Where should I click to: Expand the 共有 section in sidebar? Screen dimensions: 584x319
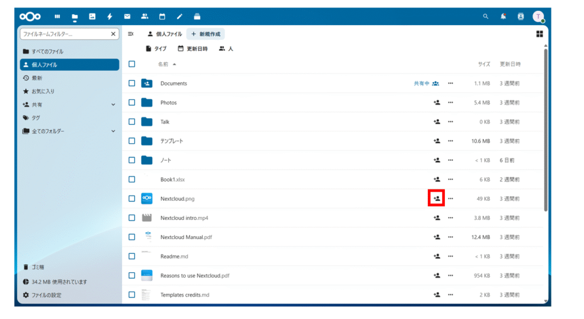(x=113, y=105)
